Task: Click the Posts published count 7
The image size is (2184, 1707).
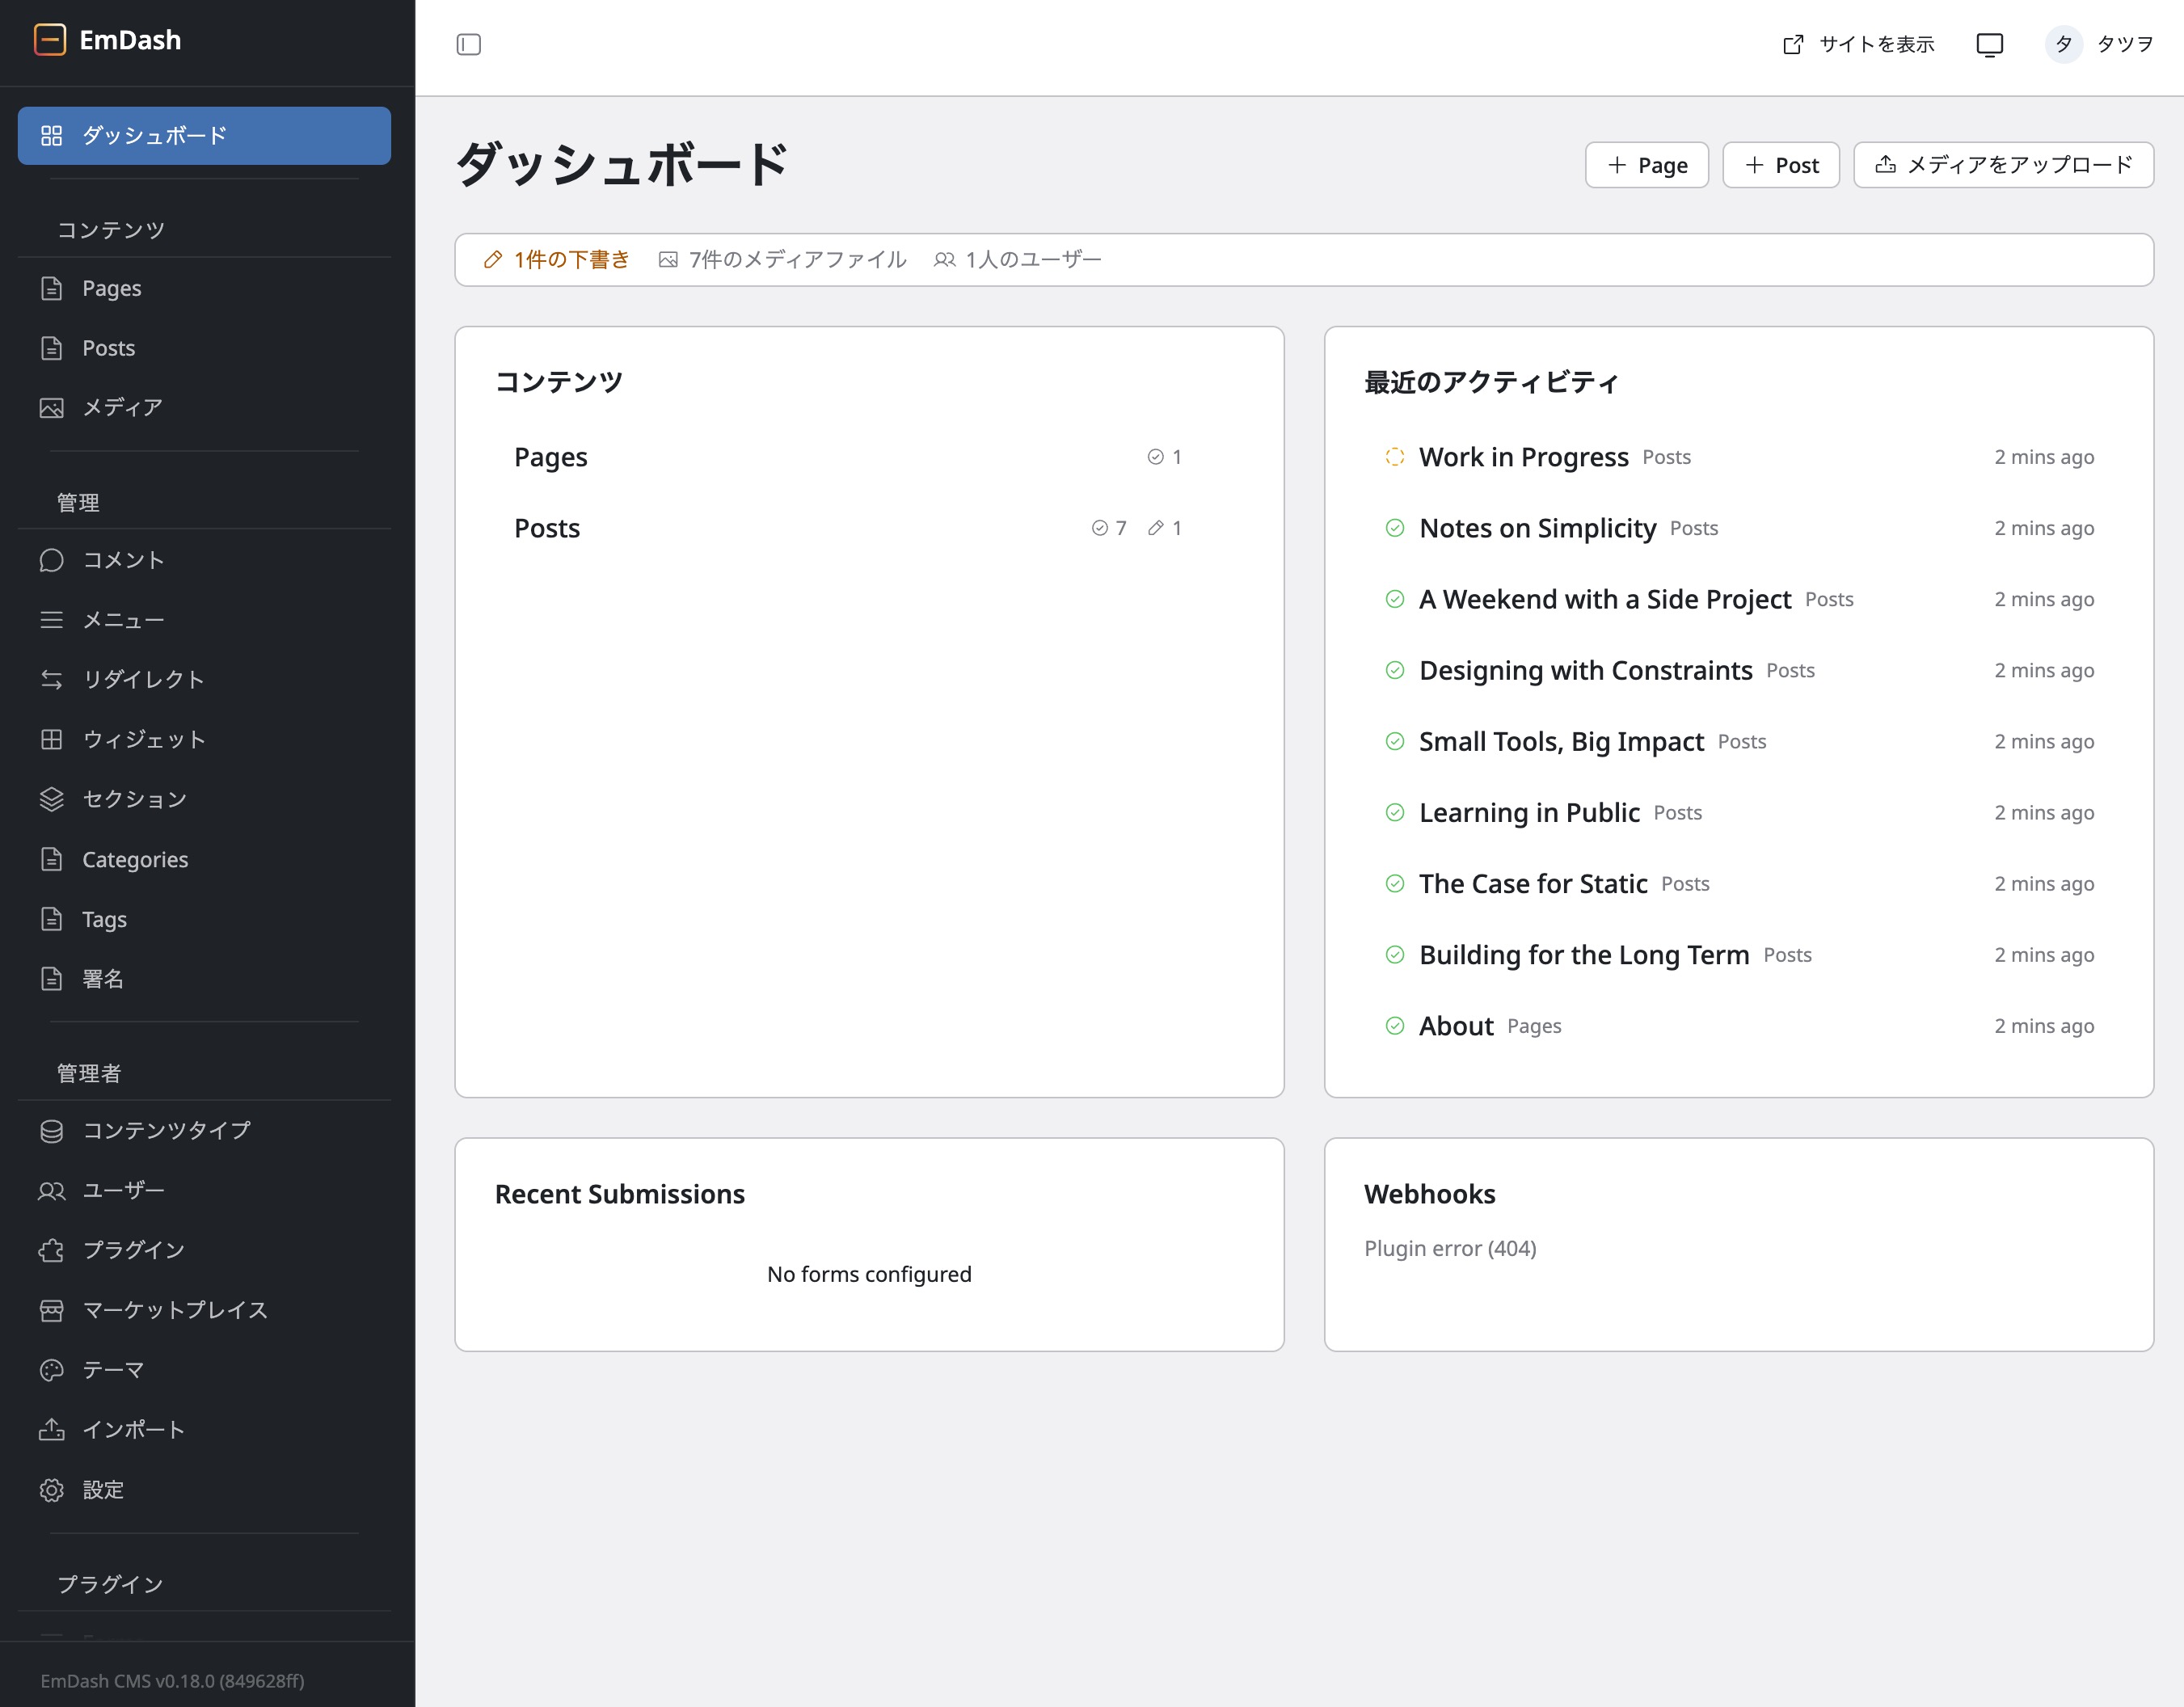Action: point(1109,528)
